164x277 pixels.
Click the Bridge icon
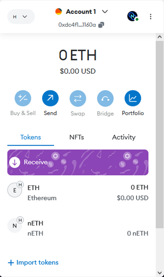[x=105, y=98]
